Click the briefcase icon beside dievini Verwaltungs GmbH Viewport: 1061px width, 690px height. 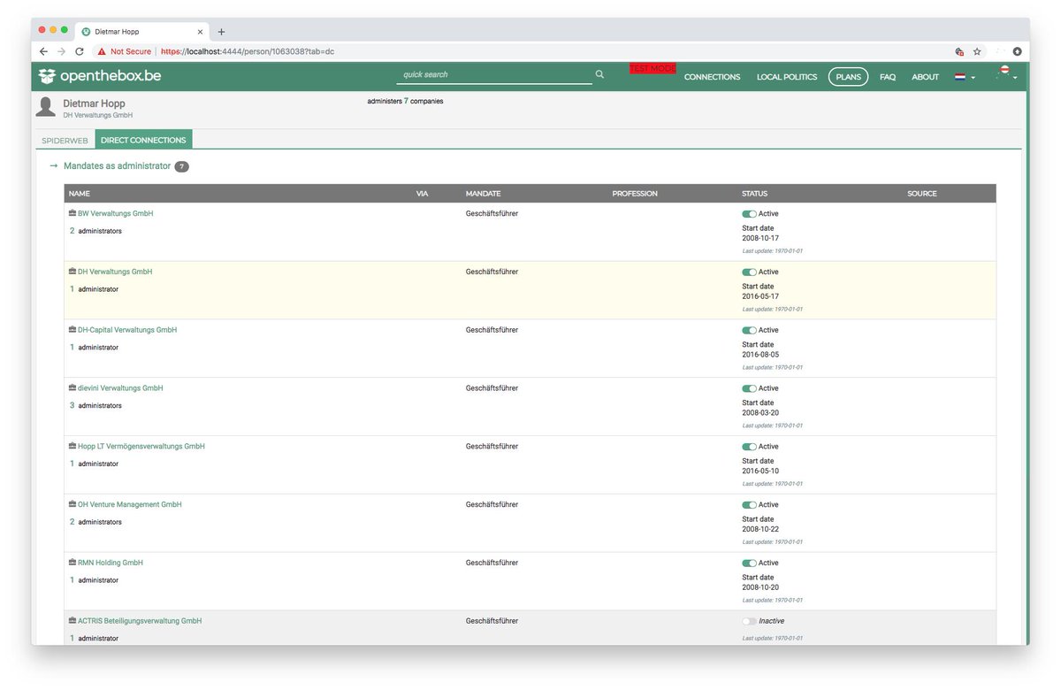73,388
